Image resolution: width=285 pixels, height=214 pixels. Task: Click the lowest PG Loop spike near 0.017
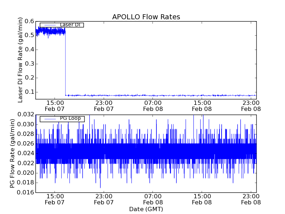point(100,187)
